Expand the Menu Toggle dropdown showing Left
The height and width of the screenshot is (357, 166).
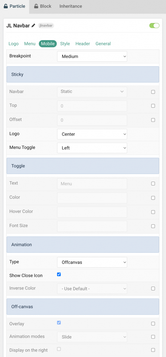92,148
